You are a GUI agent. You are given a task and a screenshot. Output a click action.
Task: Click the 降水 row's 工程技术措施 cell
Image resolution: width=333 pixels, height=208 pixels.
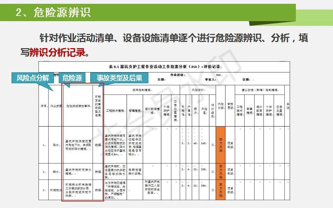click(x=115, y=145)
